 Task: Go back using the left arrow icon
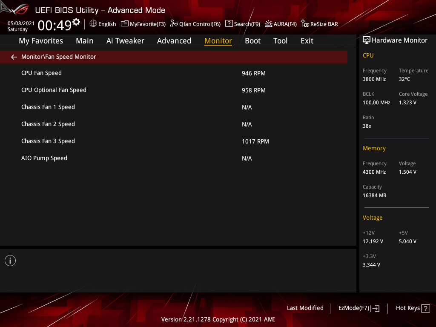pos(14,57)
